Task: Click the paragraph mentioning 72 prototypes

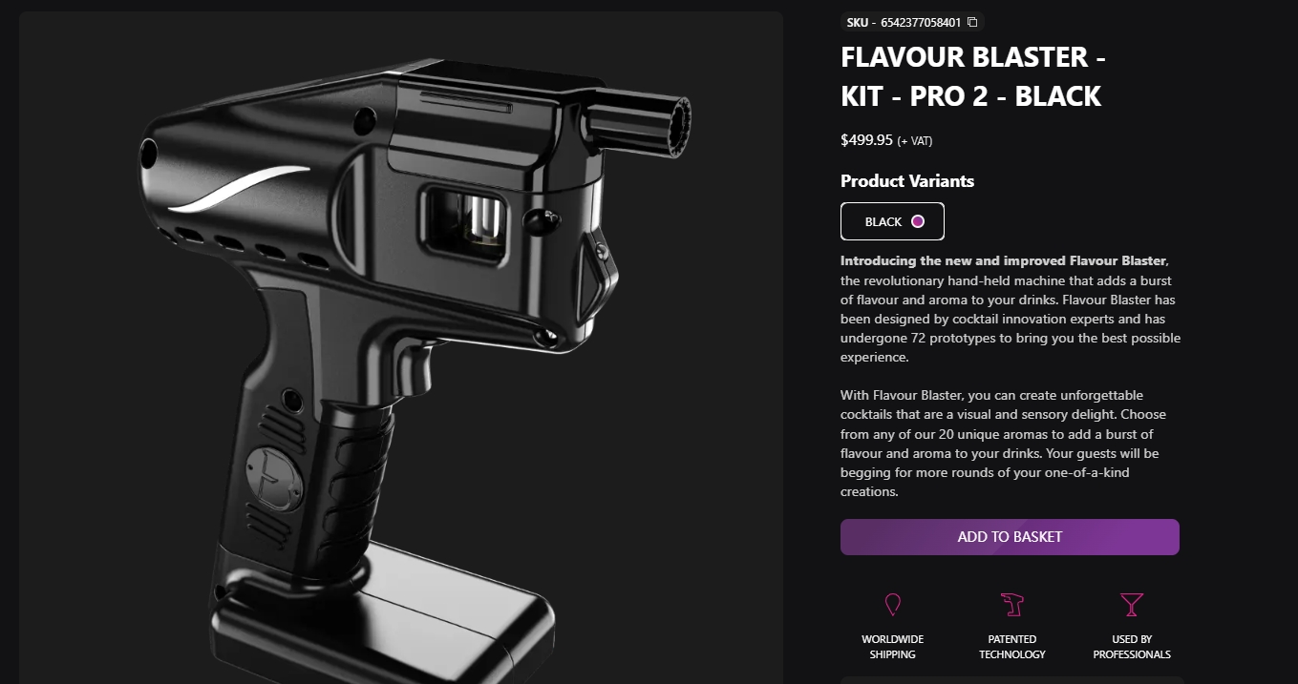Action: coord(1011,309)
